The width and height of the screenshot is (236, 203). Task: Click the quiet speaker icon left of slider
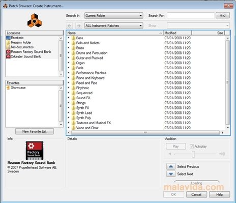(x=170, y=154)
